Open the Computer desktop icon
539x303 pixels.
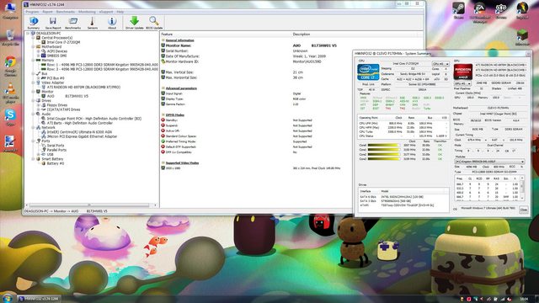click(10, 7)
